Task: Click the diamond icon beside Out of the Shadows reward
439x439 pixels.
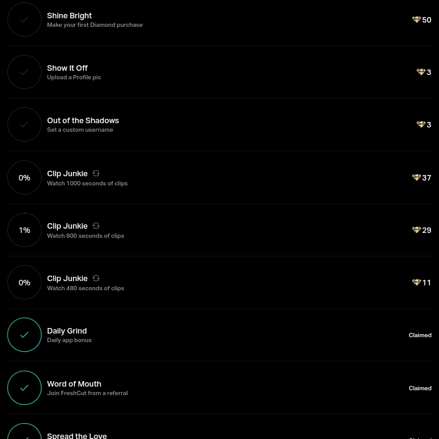Action: tap(421, 124)
